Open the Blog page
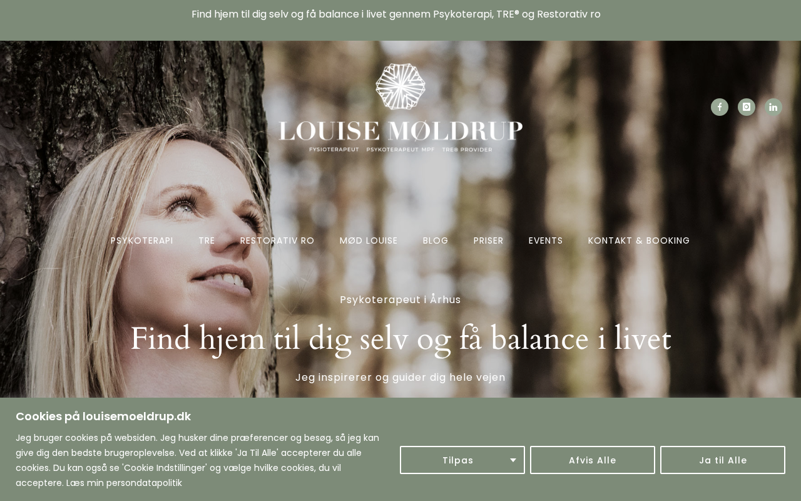The width and height of the screenshot is (801, 501). pos(436,240)
